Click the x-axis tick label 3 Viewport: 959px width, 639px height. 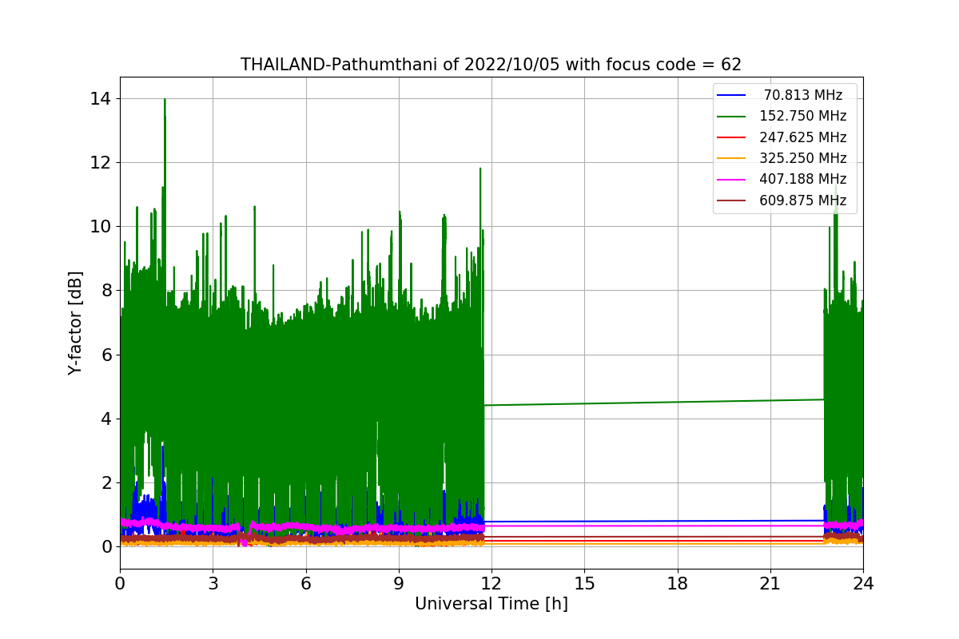click(x=213, y=582)
